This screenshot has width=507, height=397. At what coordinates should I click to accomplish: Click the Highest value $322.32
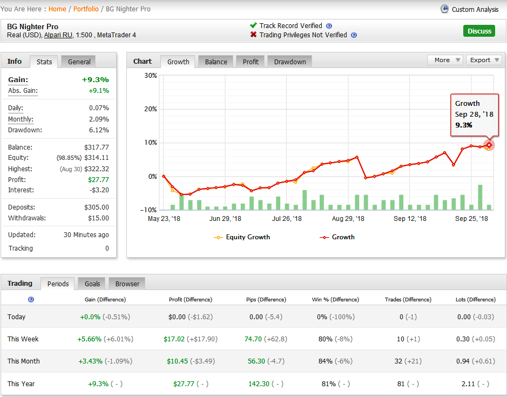96,169
